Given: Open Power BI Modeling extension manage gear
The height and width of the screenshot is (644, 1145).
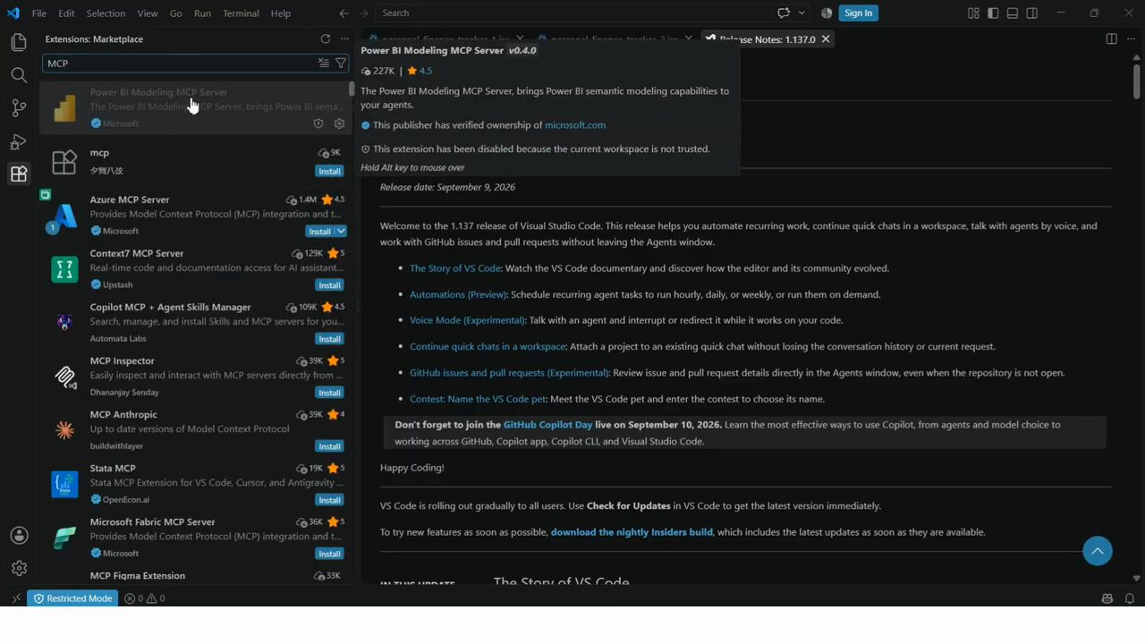Looking at the screenshot, I should point(339,123).
